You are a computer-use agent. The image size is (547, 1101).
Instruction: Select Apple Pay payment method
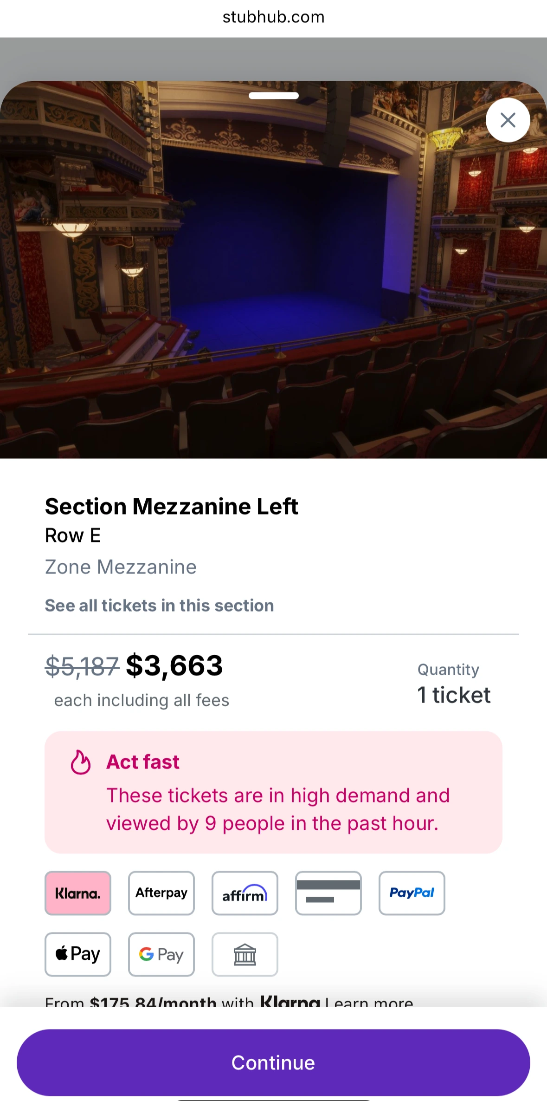tap(77, 954)
